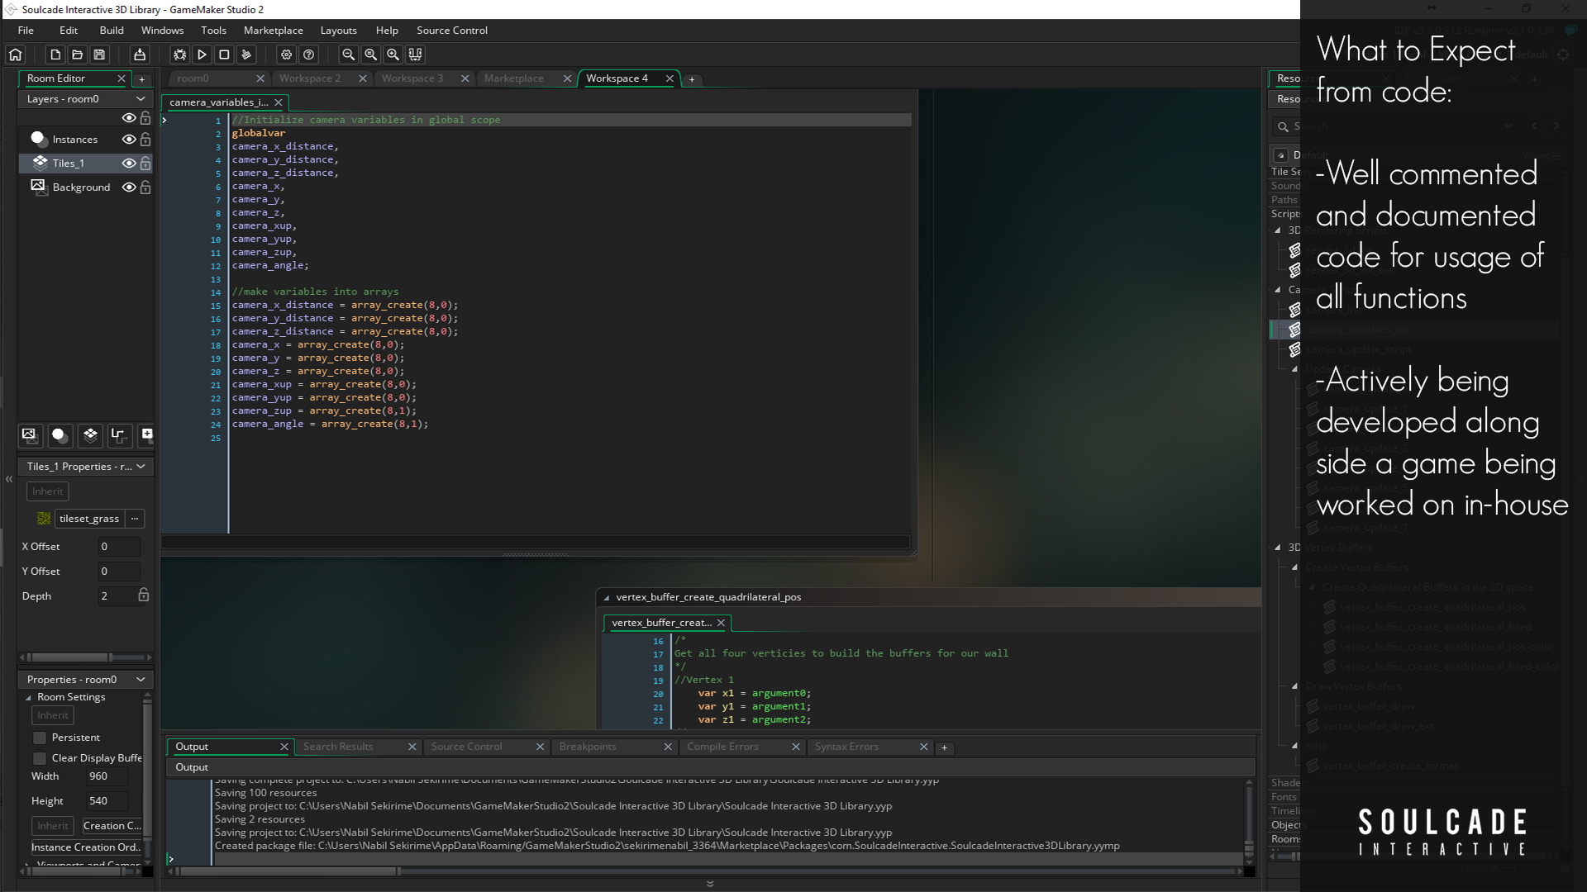Toggle visibility of all layers header eye
This screenshot has width=1587, height=892.
tap(129, 118)
